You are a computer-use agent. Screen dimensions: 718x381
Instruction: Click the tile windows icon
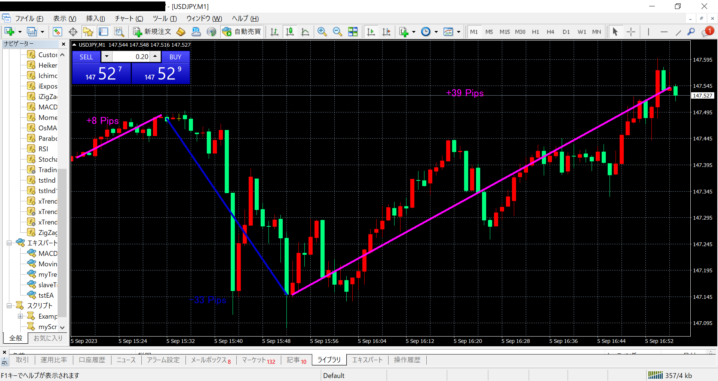[353, 32]
